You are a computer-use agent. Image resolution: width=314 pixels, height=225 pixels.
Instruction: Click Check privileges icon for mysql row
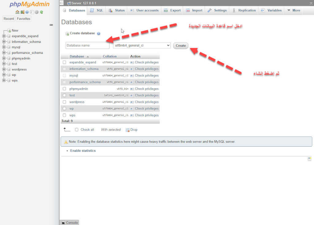132,76
